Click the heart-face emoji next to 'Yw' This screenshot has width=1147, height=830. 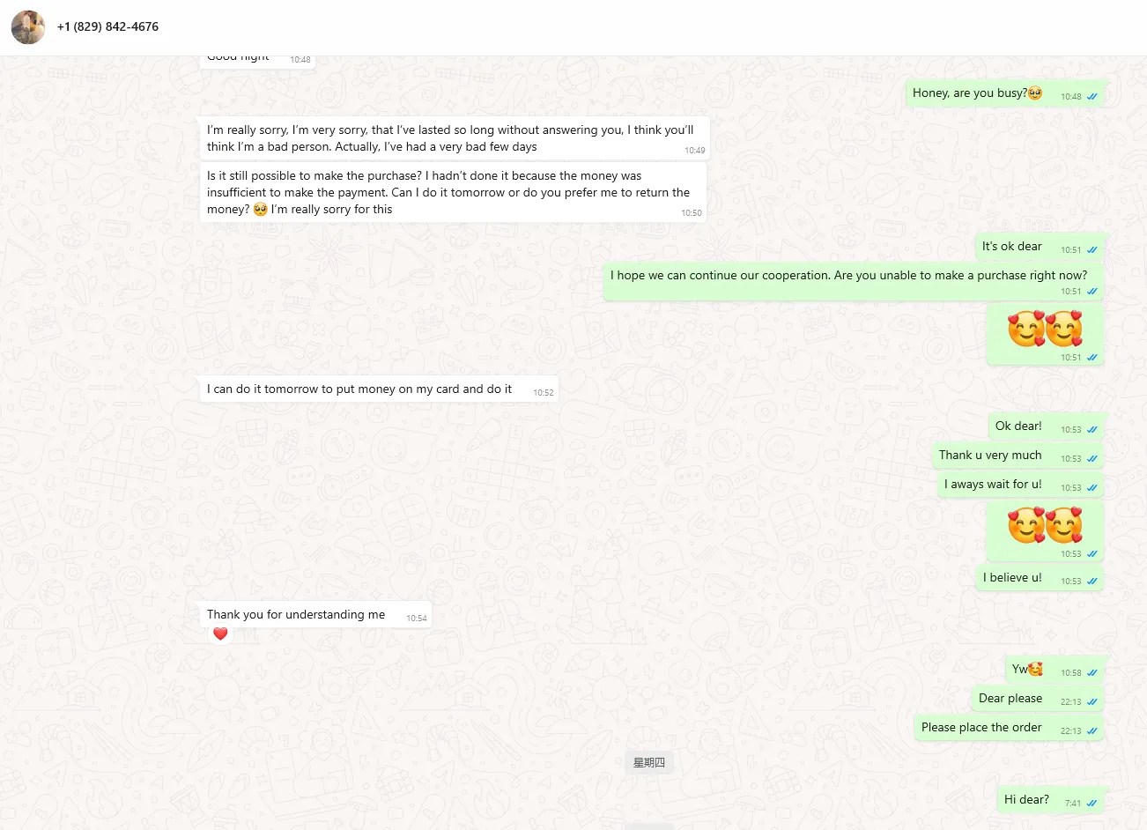tap(1035, 670)
